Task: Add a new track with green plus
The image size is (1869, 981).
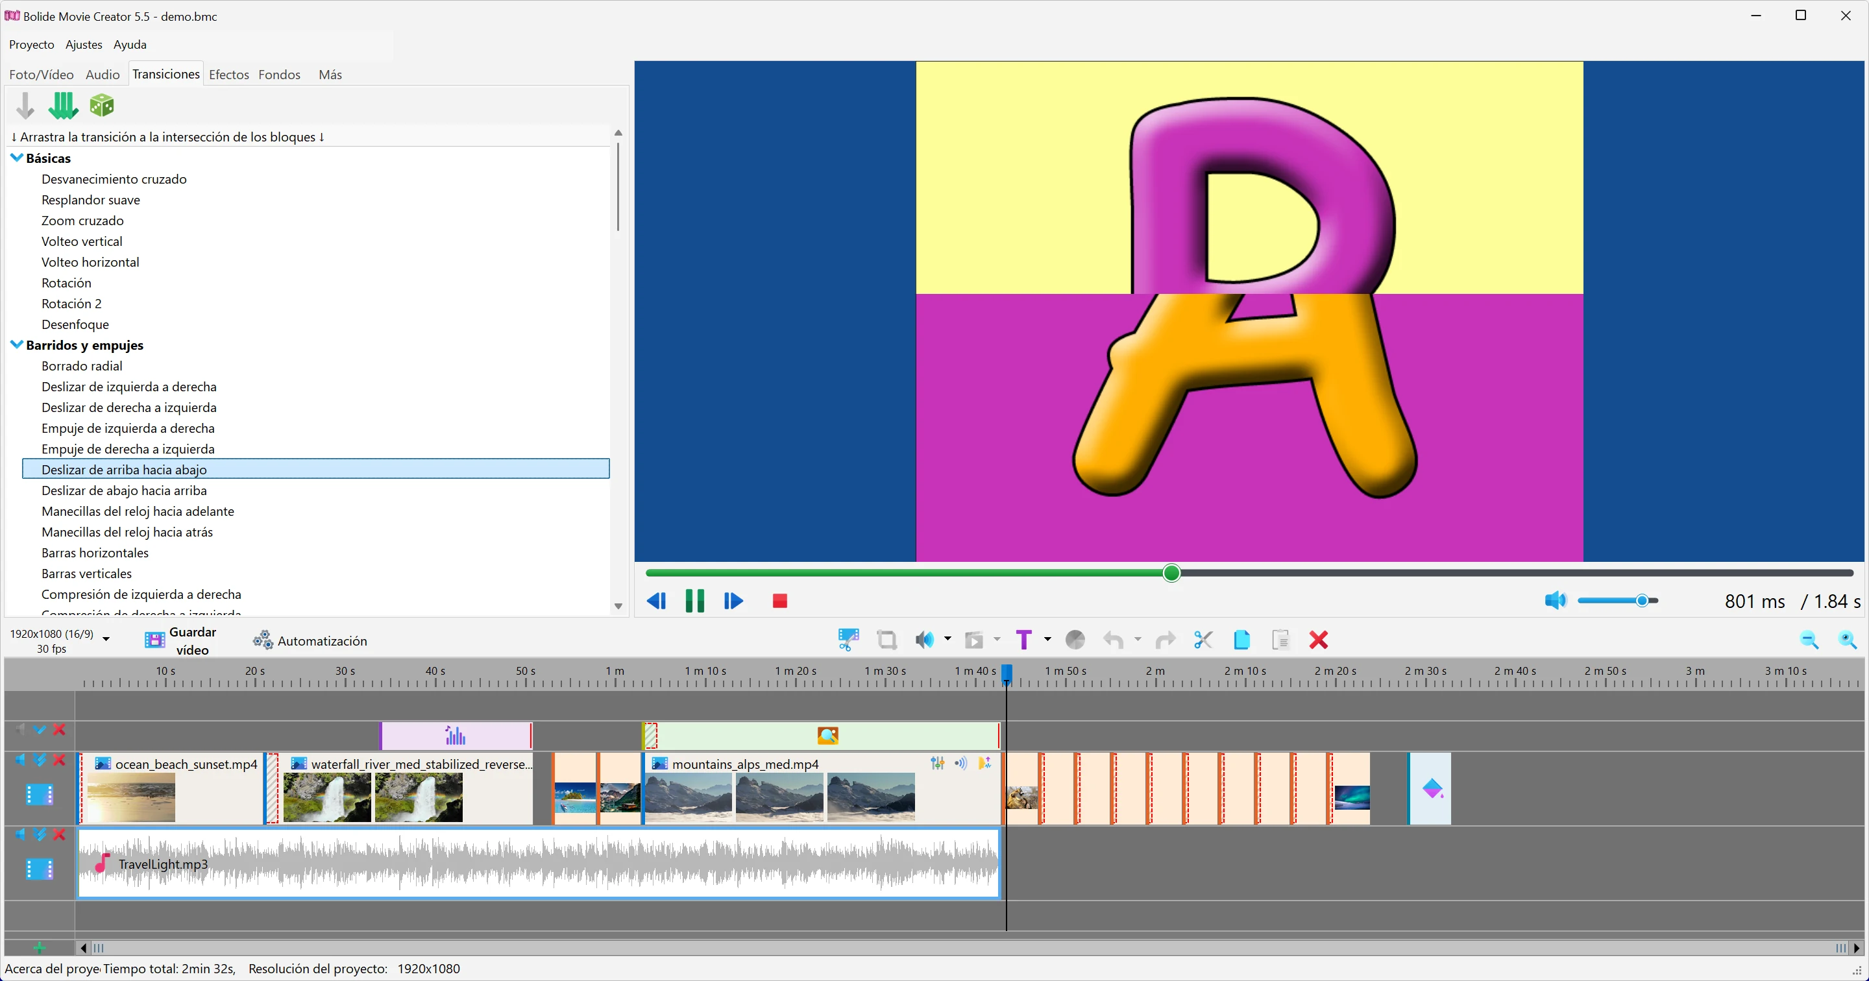Action: [x=39, y=948]
